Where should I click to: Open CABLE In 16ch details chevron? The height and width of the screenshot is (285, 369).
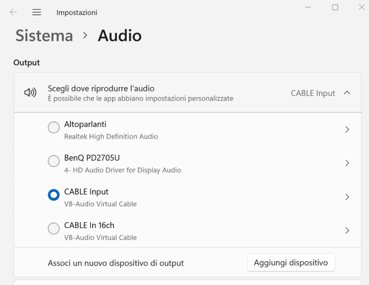[347, 231]
